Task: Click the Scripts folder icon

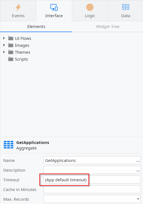Action: 11,59
